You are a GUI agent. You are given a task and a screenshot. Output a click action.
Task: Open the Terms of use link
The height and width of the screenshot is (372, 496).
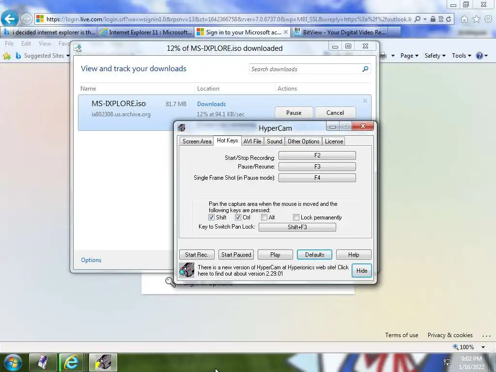coord(402,335)
